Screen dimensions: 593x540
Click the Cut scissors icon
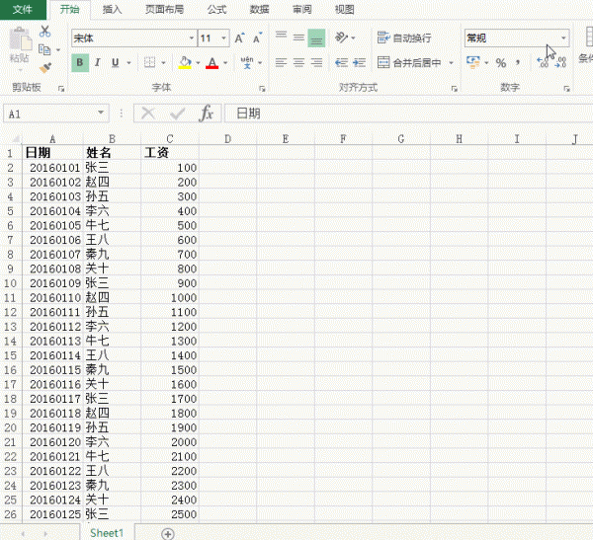tap(44, 32)
